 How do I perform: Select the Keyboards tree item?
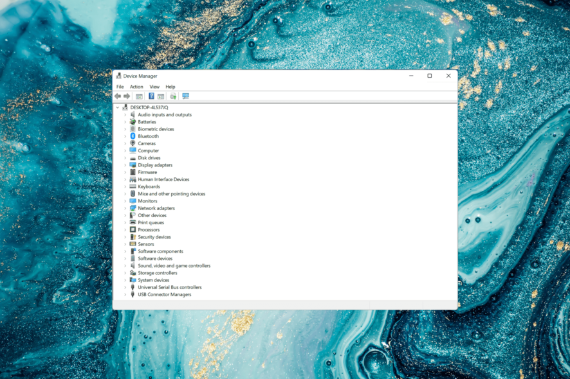click(148, 186)
